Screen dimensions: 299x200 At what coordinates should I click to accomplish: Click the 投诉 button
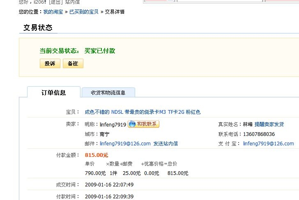click(50, 64)
